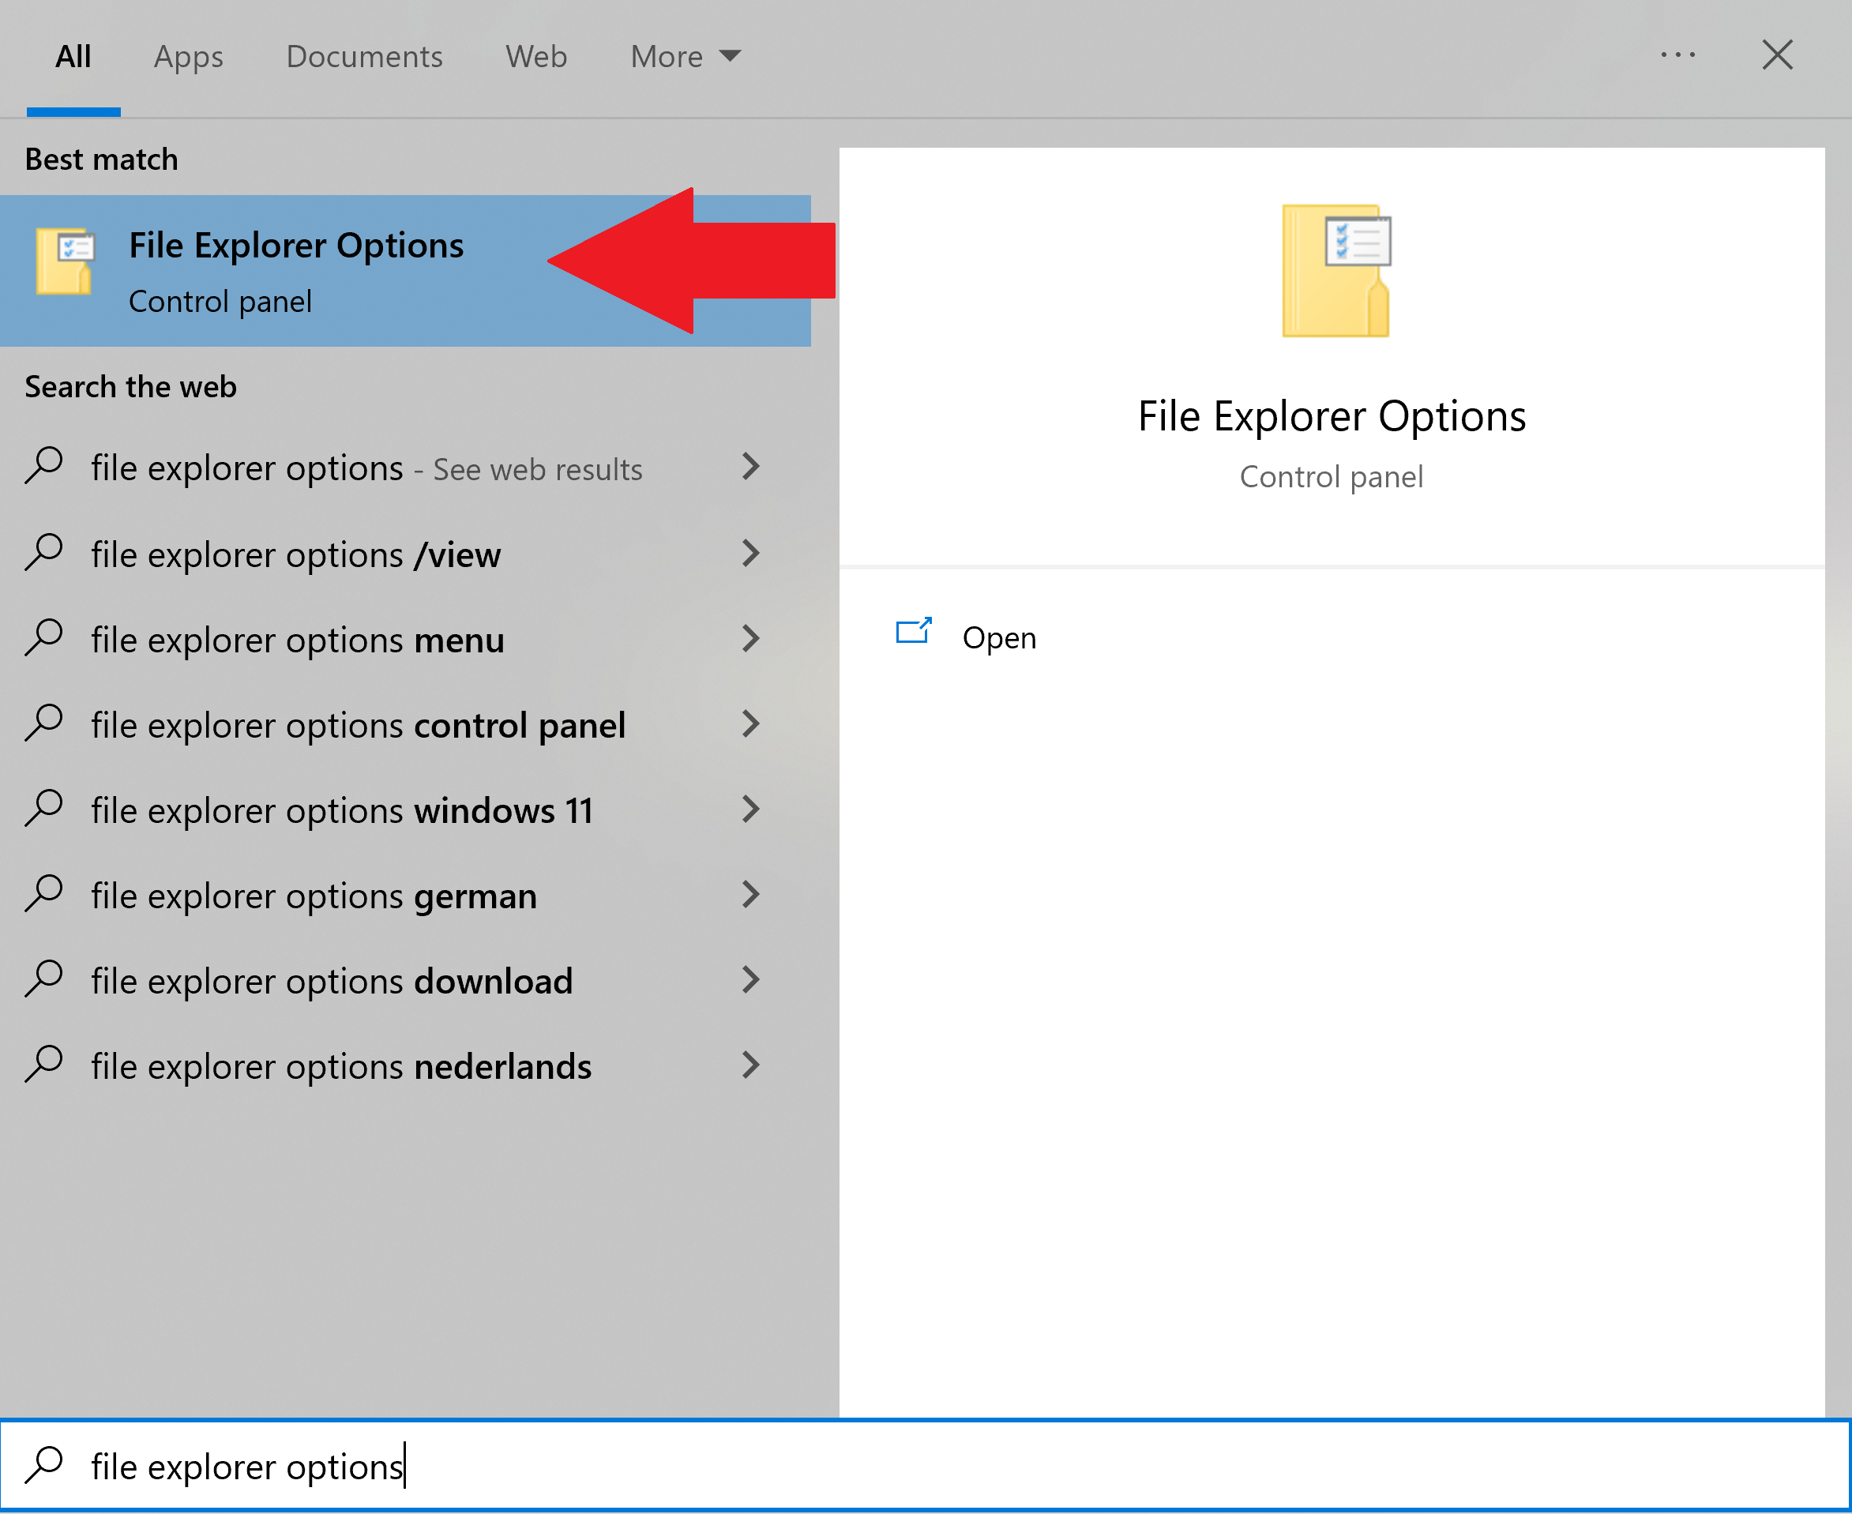Select 'file explorer options - See web results'

366,468
